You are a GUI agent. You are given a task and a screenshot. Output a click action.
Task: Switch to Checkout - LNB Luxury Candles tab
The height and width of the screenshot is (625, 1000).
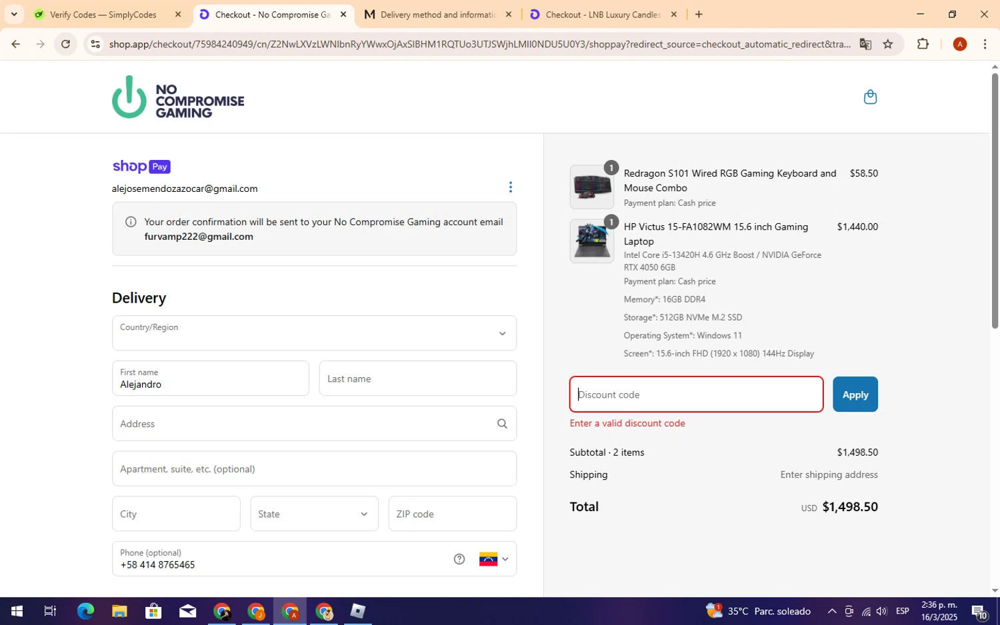[x=603, y=14]
